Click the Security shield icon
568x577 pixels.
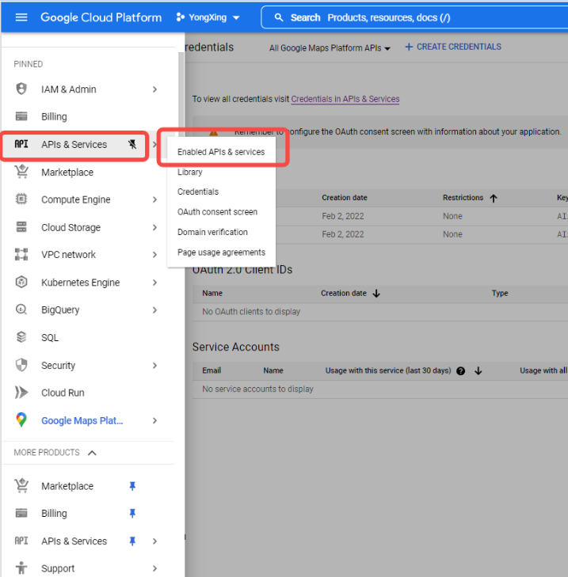pyautogui.click(x=21, y=365)
